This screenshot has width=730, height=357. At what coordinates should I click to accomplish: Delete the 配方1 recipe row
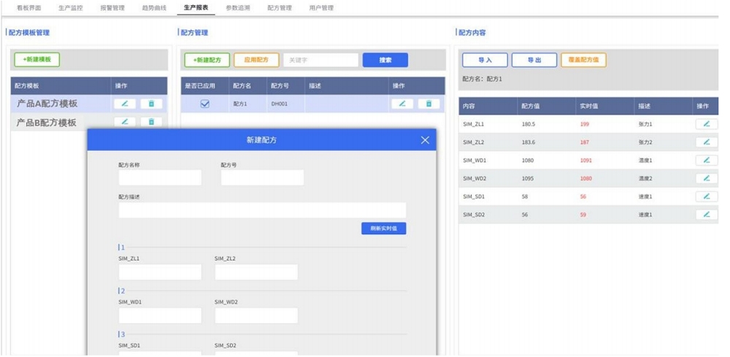[429, 104]
